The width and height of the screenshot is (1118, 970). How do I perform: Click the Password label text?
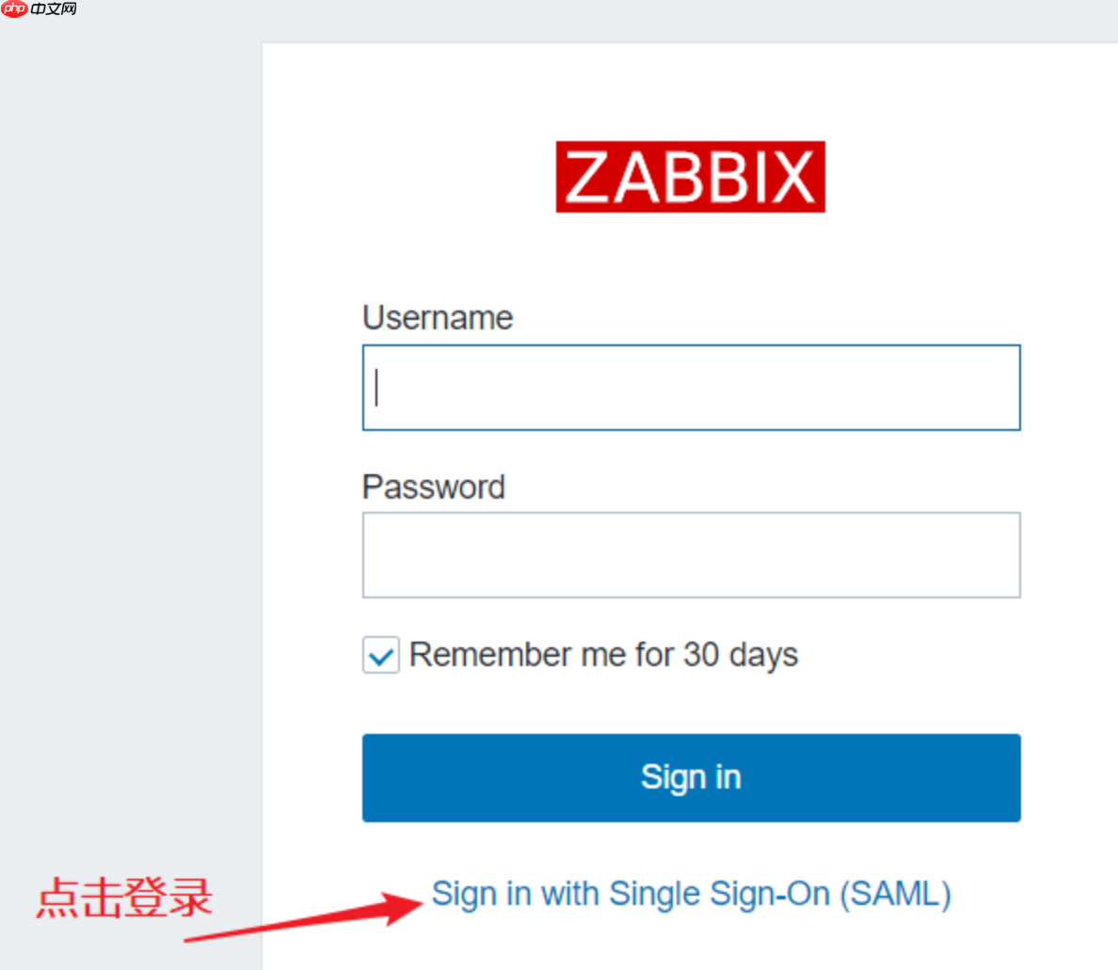click(433, 487)
